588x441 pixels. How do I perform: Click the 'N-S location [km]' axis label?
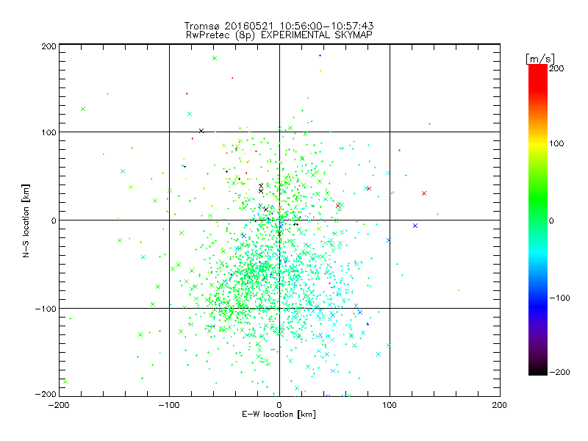click(x=26, y=221)
